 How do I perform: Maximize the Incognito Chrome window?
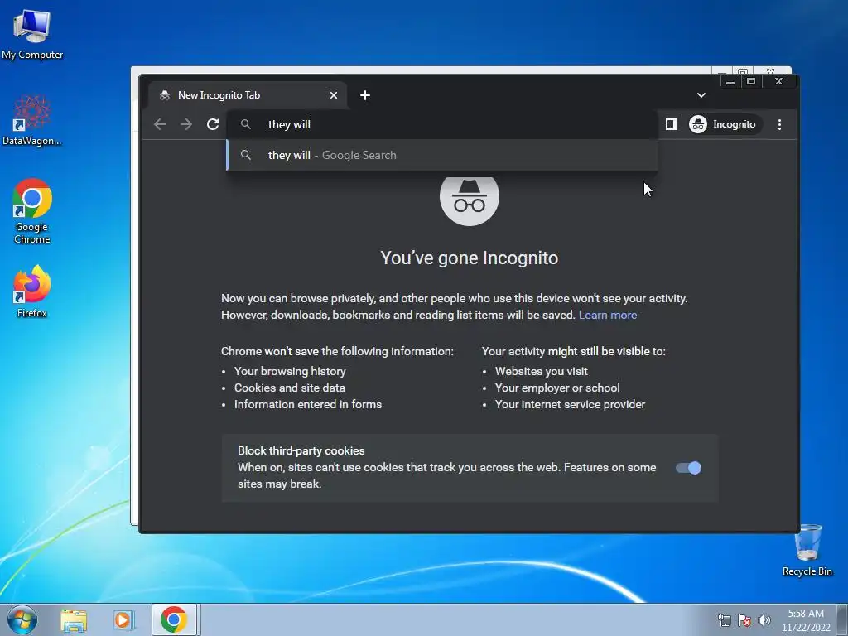[x=751, y=82]
